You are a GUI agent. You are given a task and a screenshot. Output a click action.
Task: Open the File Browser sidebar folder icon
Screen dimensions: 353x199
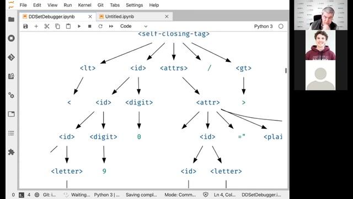(11, 19)
